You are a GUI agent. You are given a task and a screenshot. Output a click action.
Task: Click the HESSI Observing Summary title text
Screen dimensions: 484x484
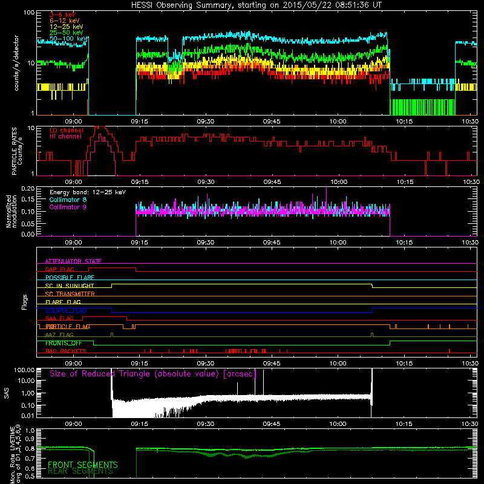tap(256, 5)
